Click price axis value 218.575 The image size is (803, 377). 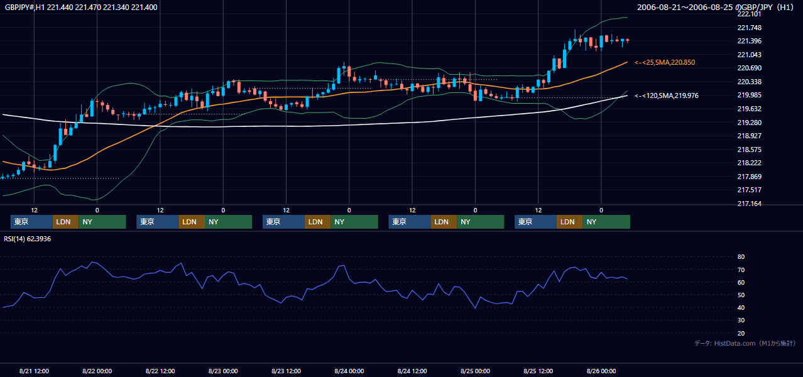click(748, 150)
